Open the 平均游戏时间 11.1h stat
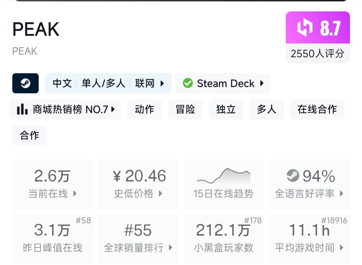 pyautogui.click(x=309, y=238)
